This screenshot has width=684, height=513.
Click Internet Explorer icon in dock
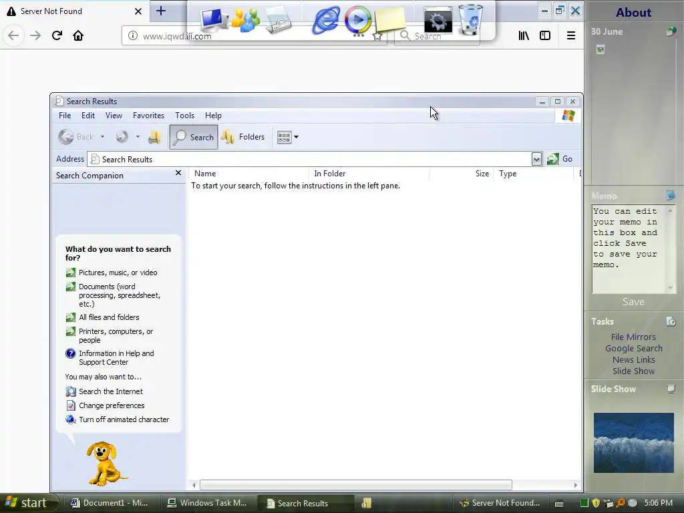tap(325, 19)
